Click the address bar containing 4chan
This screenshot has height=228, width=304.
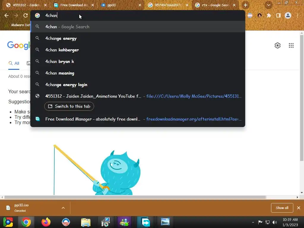138,15
